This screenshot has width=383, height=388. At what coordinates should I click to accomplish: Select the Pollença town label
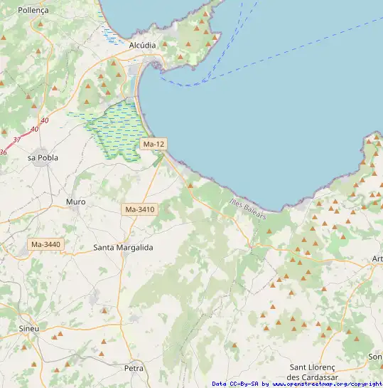click(x=33, y=11)
